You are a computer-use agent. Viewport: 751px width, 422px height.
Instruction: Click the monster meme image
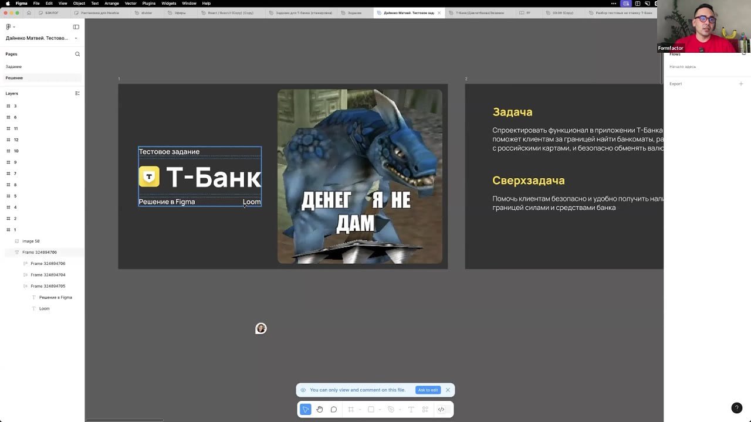pyautogui.click(x=360, y=176)
